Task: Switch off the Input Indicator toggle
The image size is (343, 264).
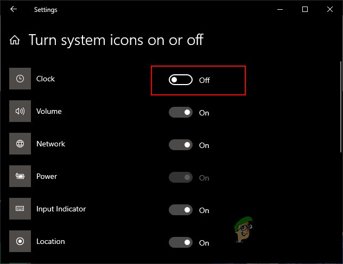Action: (181, 210)
